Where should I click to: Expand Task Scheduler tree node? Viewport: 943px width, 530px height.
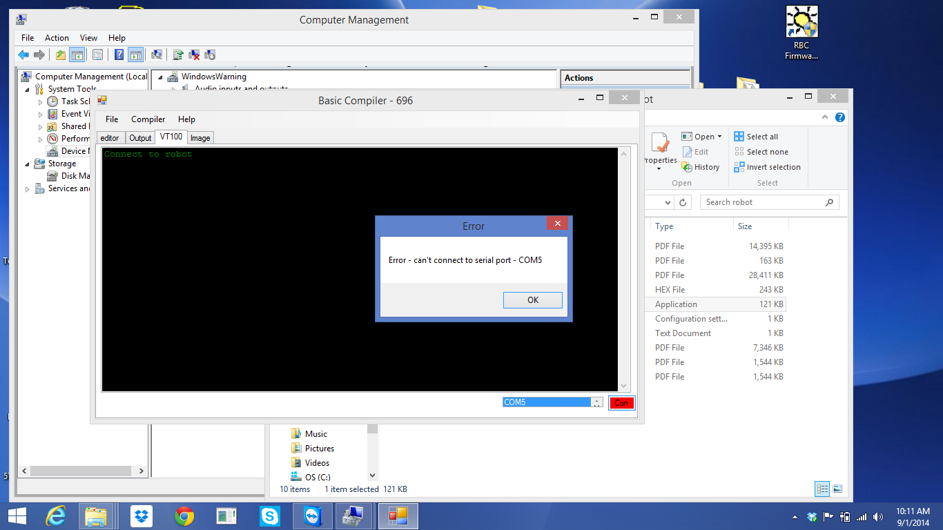click(x=40, y=101)
